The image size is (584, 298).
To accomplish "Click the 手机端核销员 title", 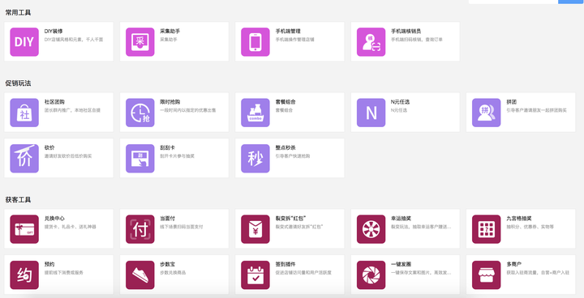I will [x=406, y=32].
